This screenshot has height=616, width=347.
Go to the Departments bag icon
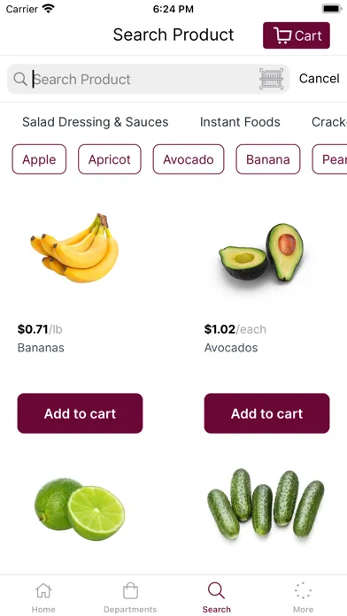130,591
